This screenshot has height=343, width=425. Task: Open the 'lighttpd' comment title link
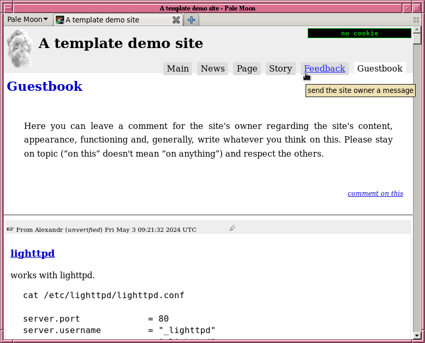[x=32, y=254]
